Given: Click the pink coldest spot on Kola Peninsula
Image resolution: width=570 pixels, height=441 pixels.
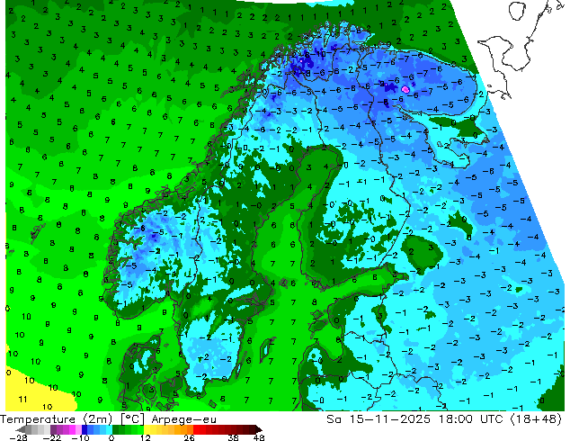Looking at the screenshot, I should (x=405, y=90).
